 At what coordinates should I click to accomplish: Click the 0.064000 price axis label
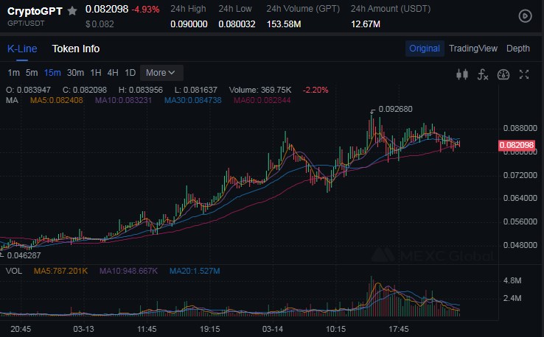520,198
